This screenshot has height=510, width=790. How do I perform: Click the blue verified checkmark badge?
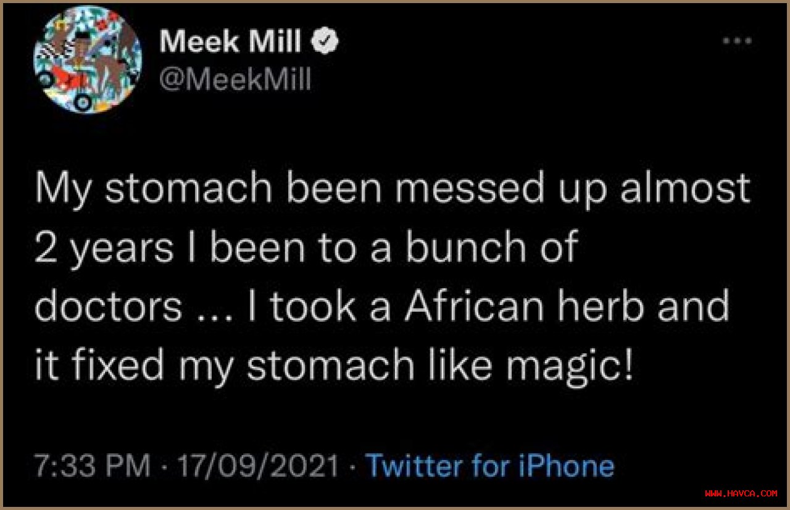(x=325, y=42)
